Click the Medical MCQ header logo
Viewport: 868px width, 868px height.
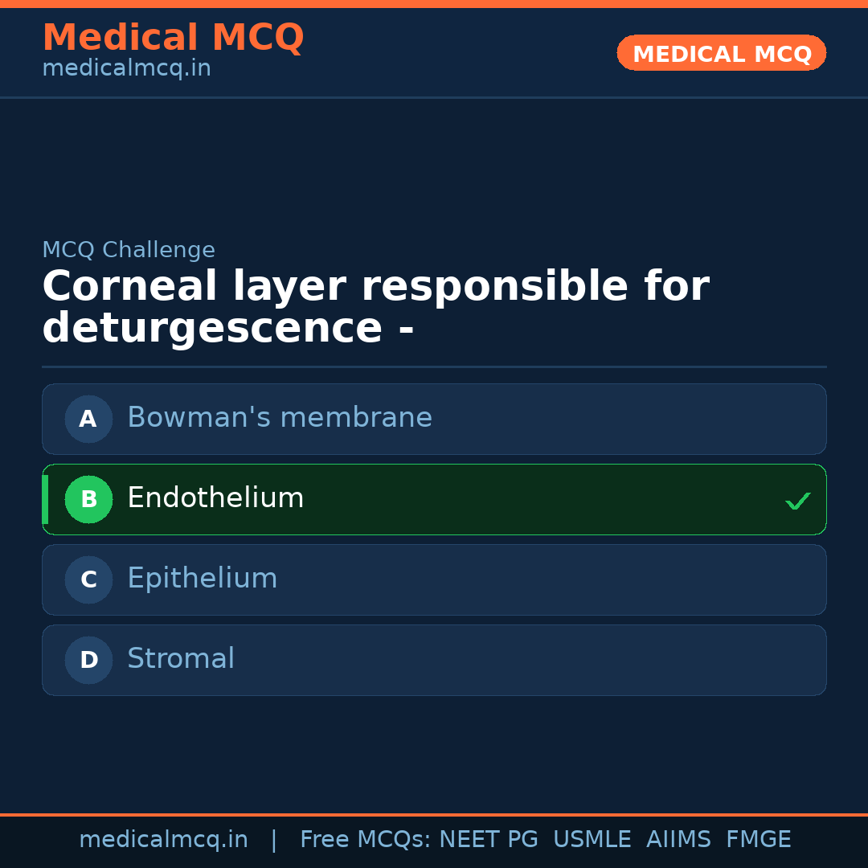pos(173,38)
